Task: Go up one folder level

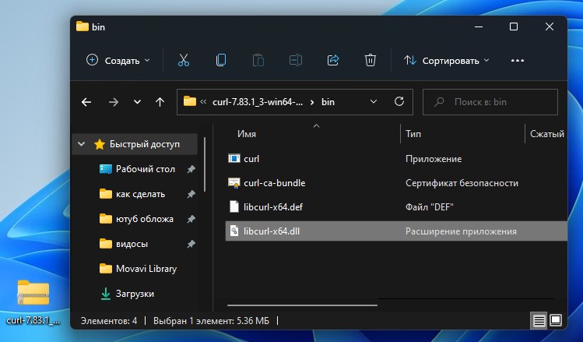Action: click(x=160, y=102)
